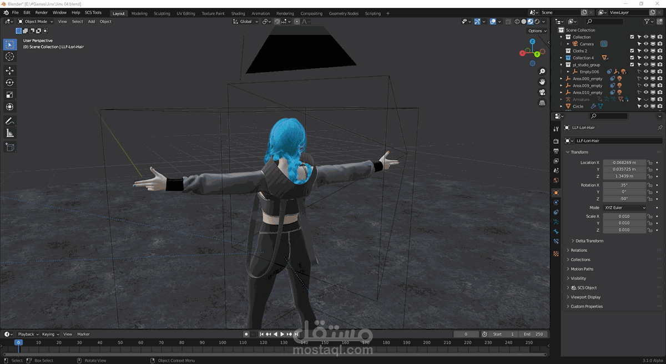Activate the Rotate tool
The image size is (666, 364).
10,83
